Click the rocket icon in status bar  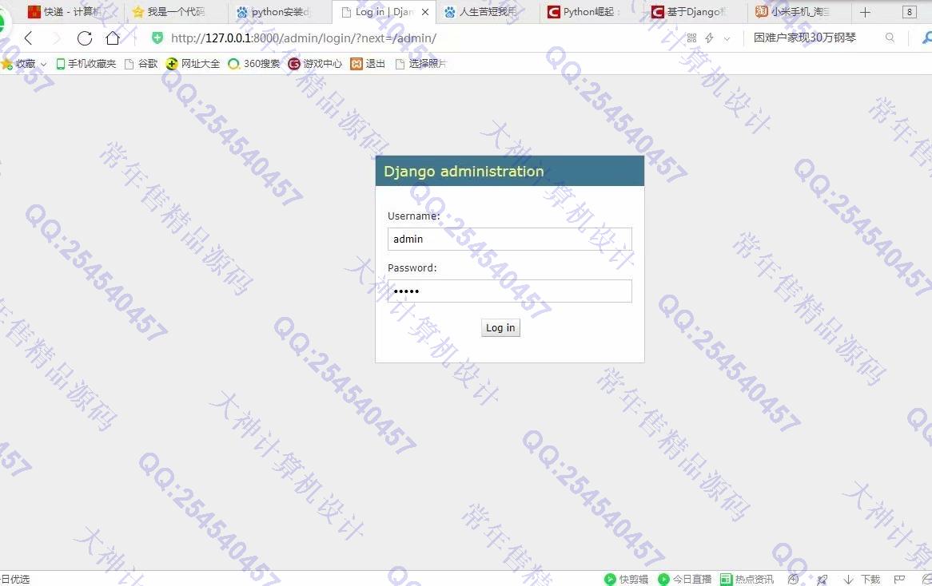tap(822, 579)
